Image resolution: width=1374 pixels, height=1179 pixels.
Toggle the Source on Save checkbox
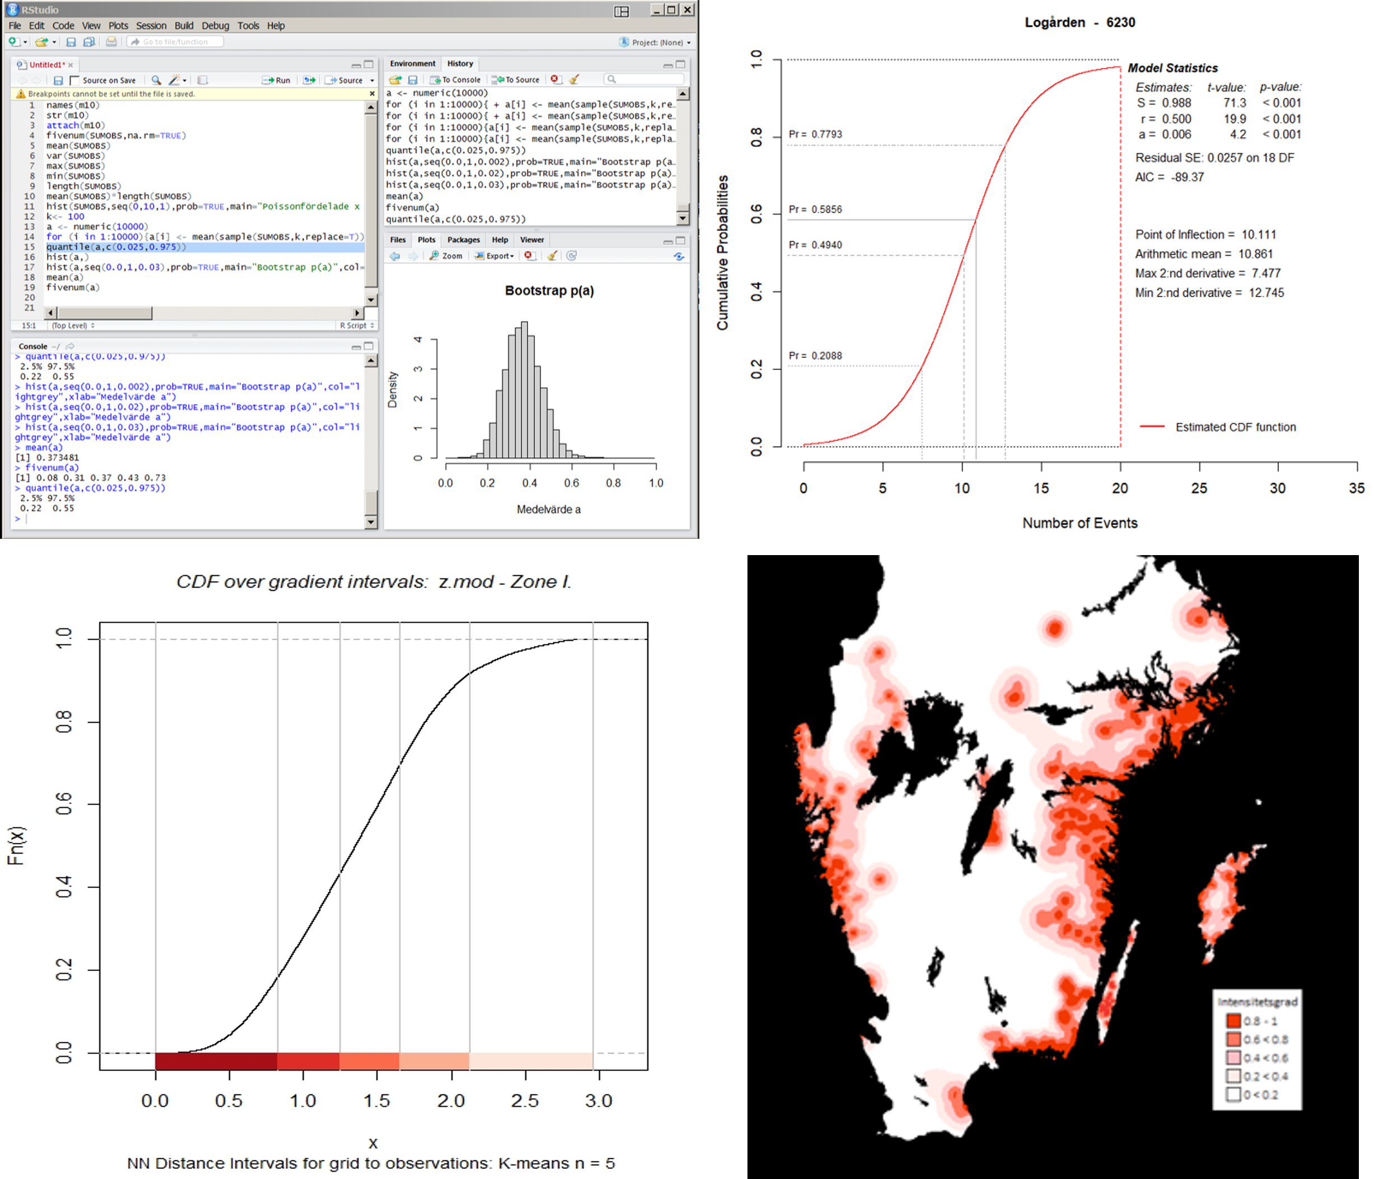click(75, 80)
